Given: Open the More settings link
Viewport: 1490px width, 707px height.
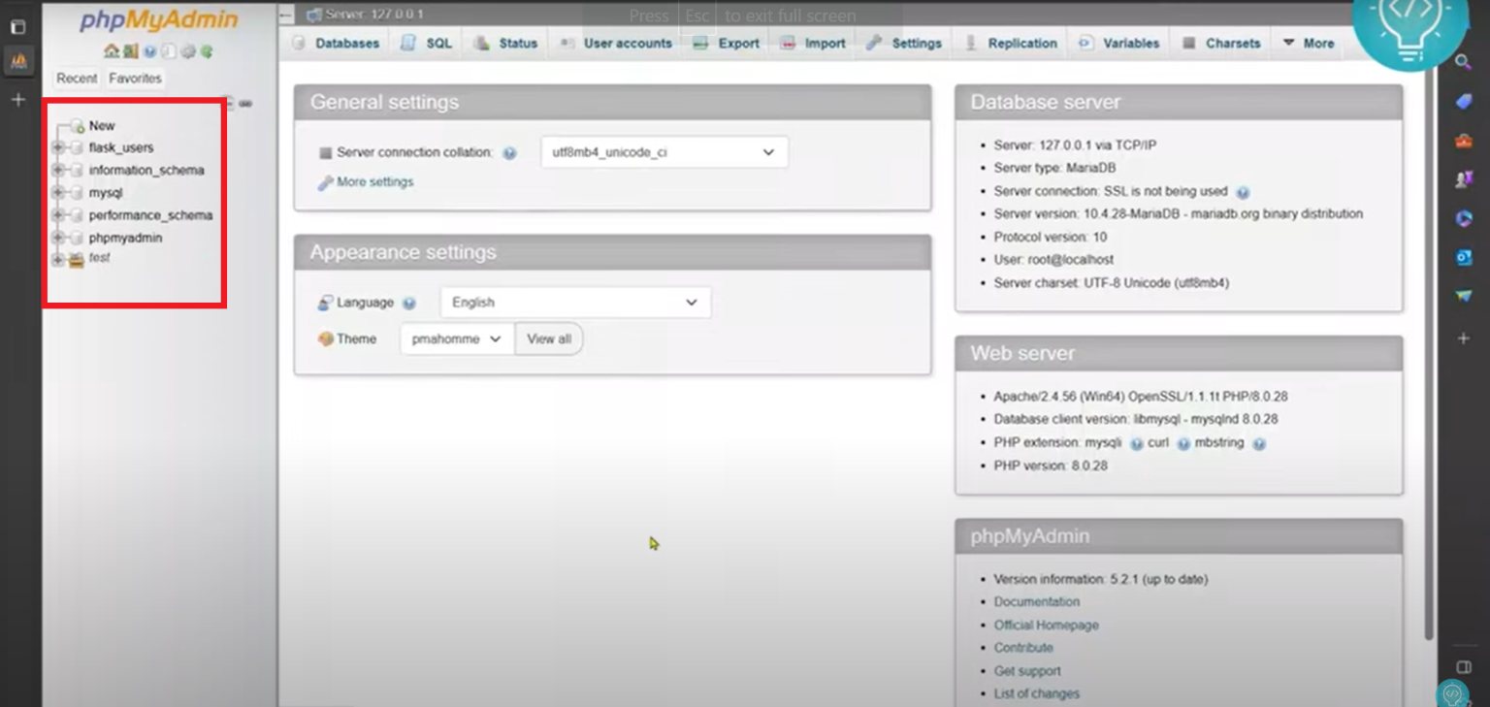Looking at the screenshot, I should [x=374, y=182].
